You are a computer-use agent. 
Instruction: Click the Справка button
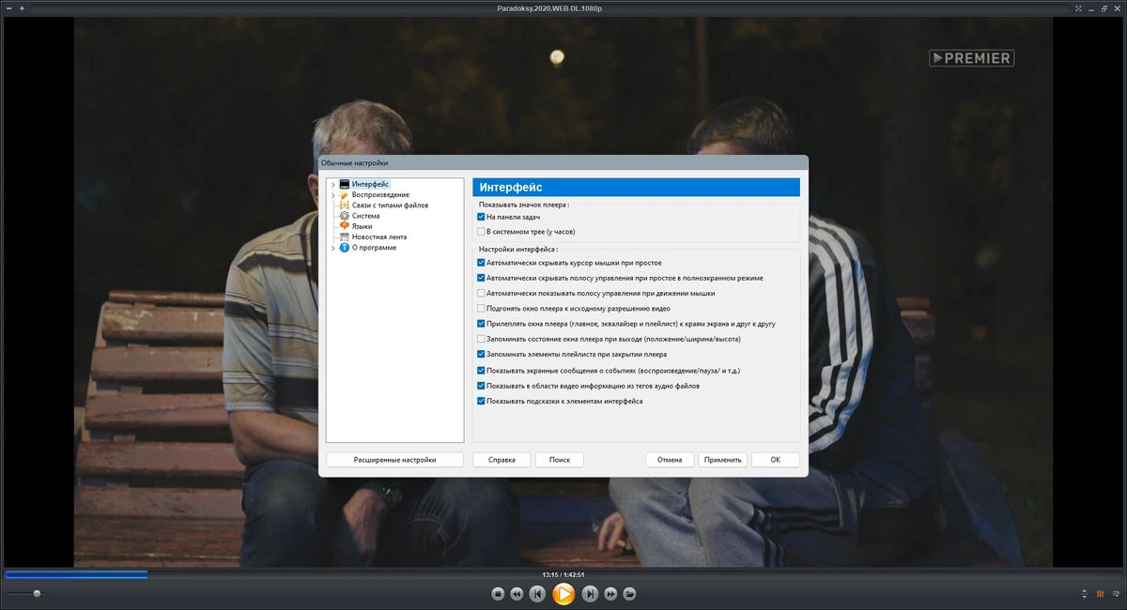[x=502, y=460]
